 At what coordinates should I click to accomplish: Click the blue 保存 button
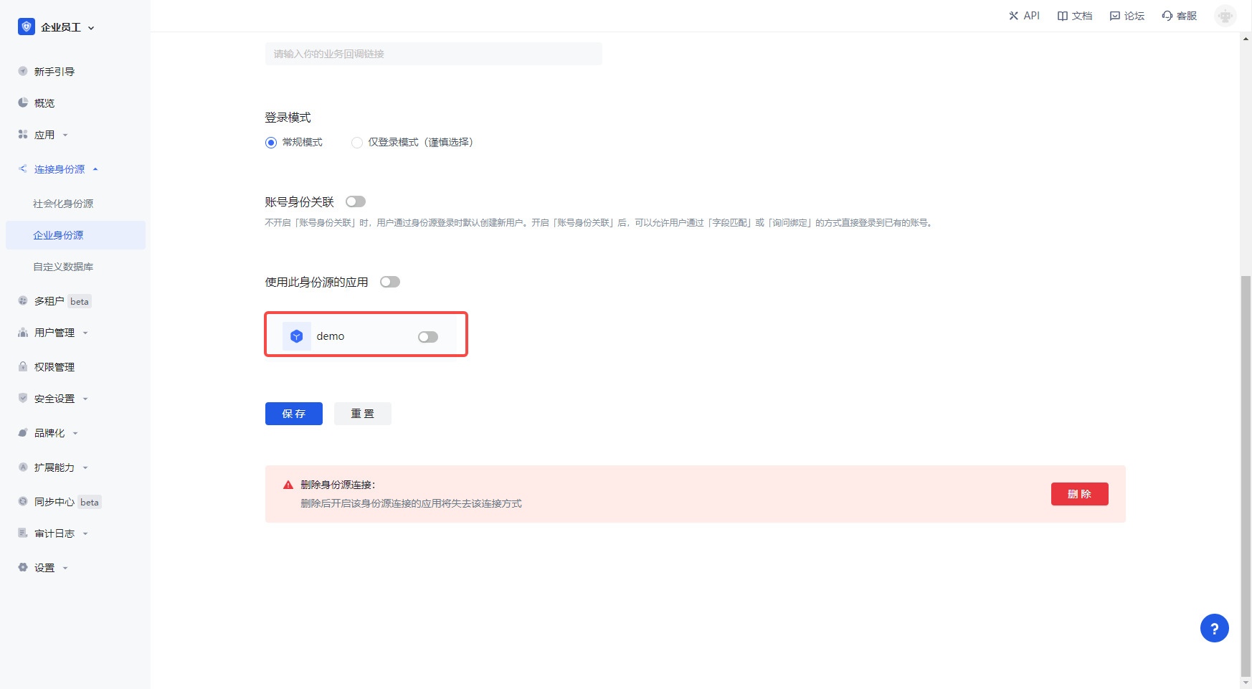tap(294, 414)
